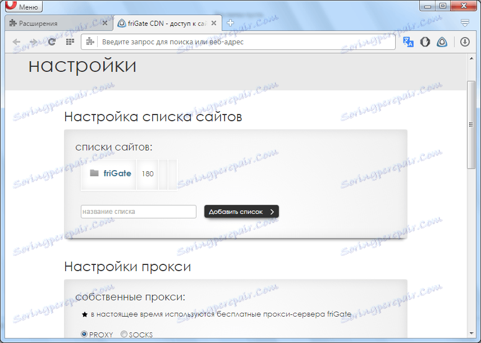The image size is (481, 343).
Task: Open the friGate extension toolbar icon
Action: pyautogui.click(x=442, y=42)
